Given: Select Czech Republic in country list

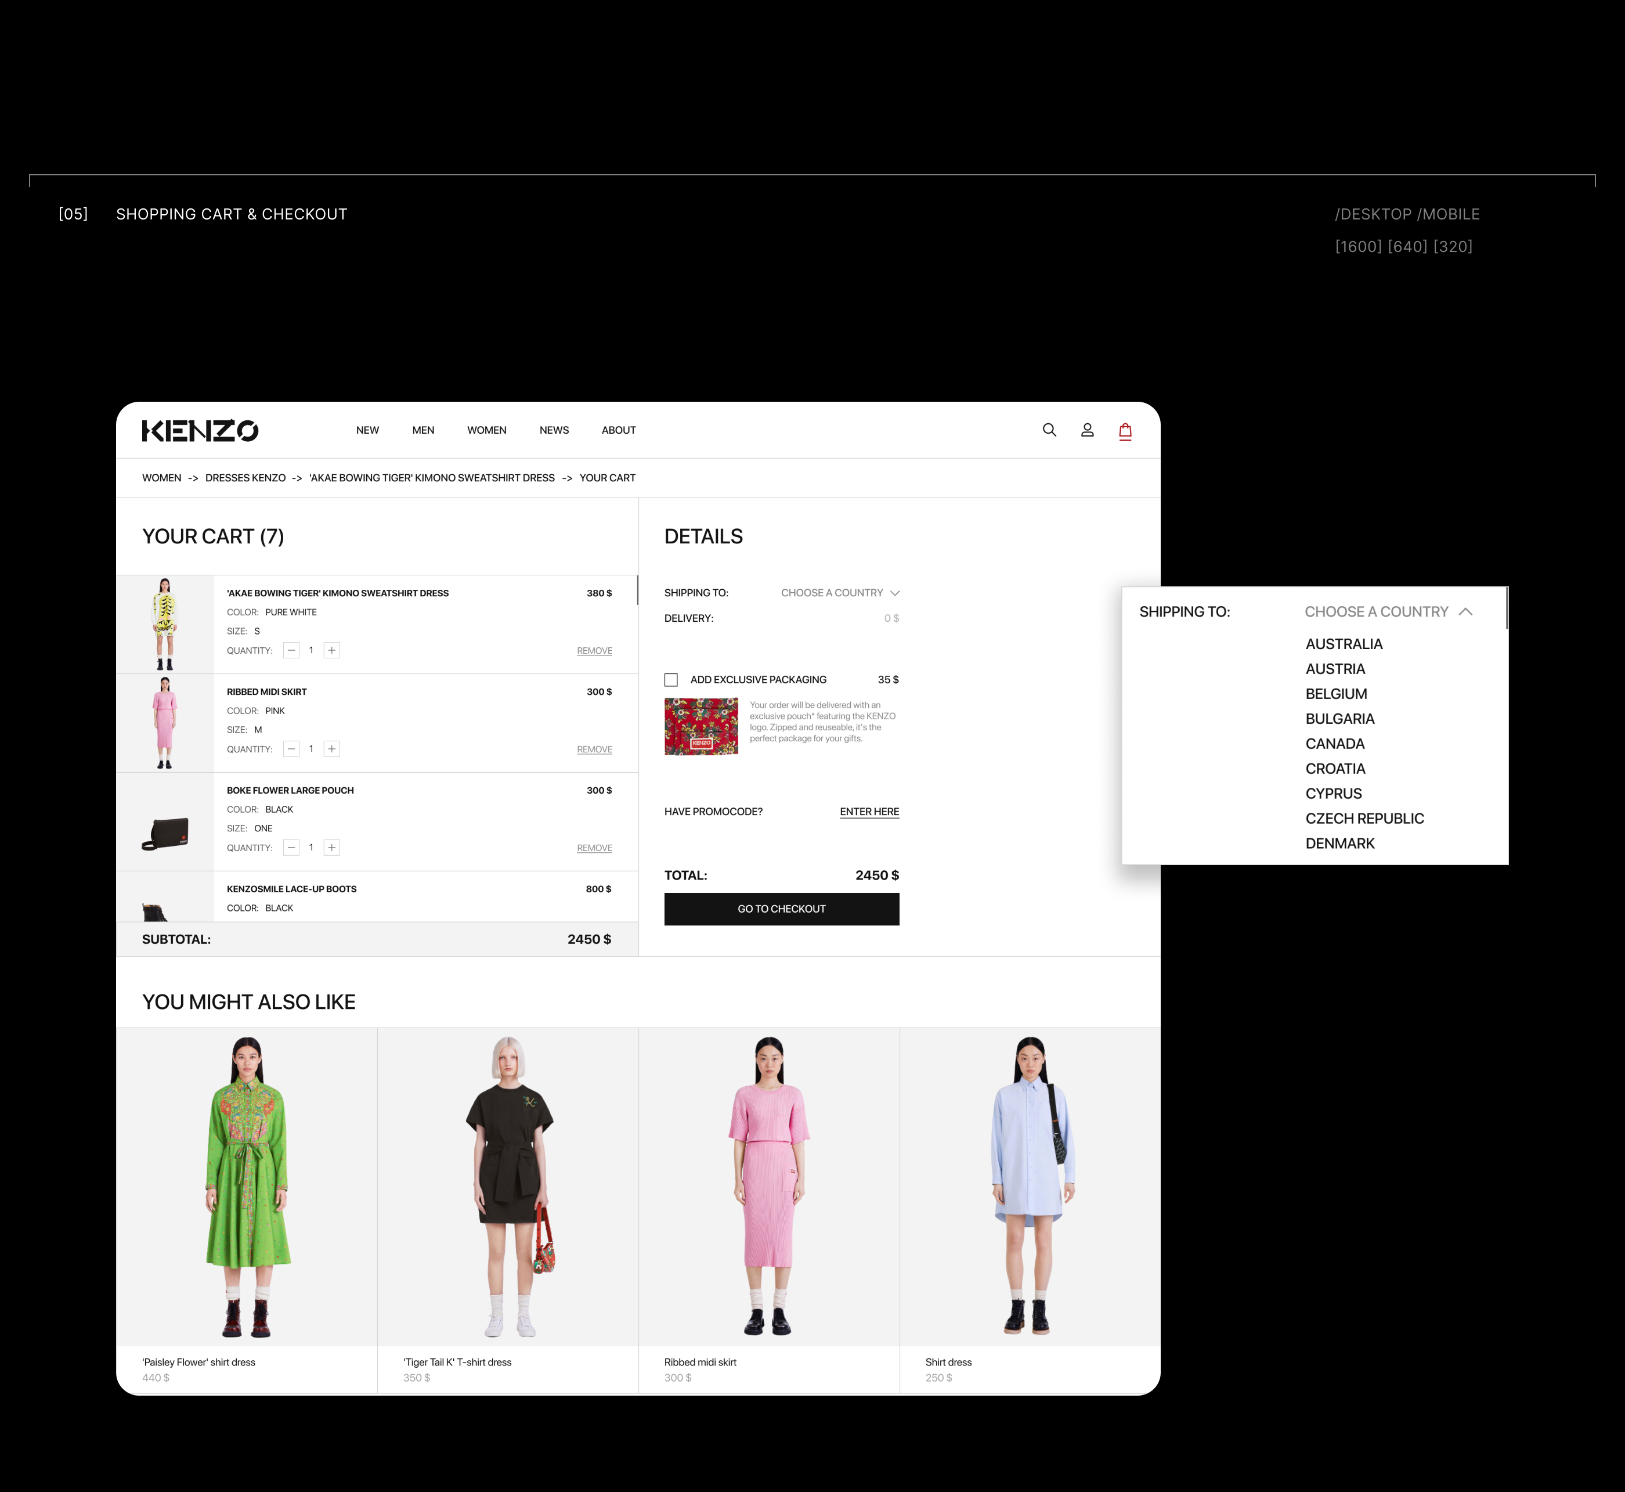Looking at the screenshot, I should tap(1364, 818).
